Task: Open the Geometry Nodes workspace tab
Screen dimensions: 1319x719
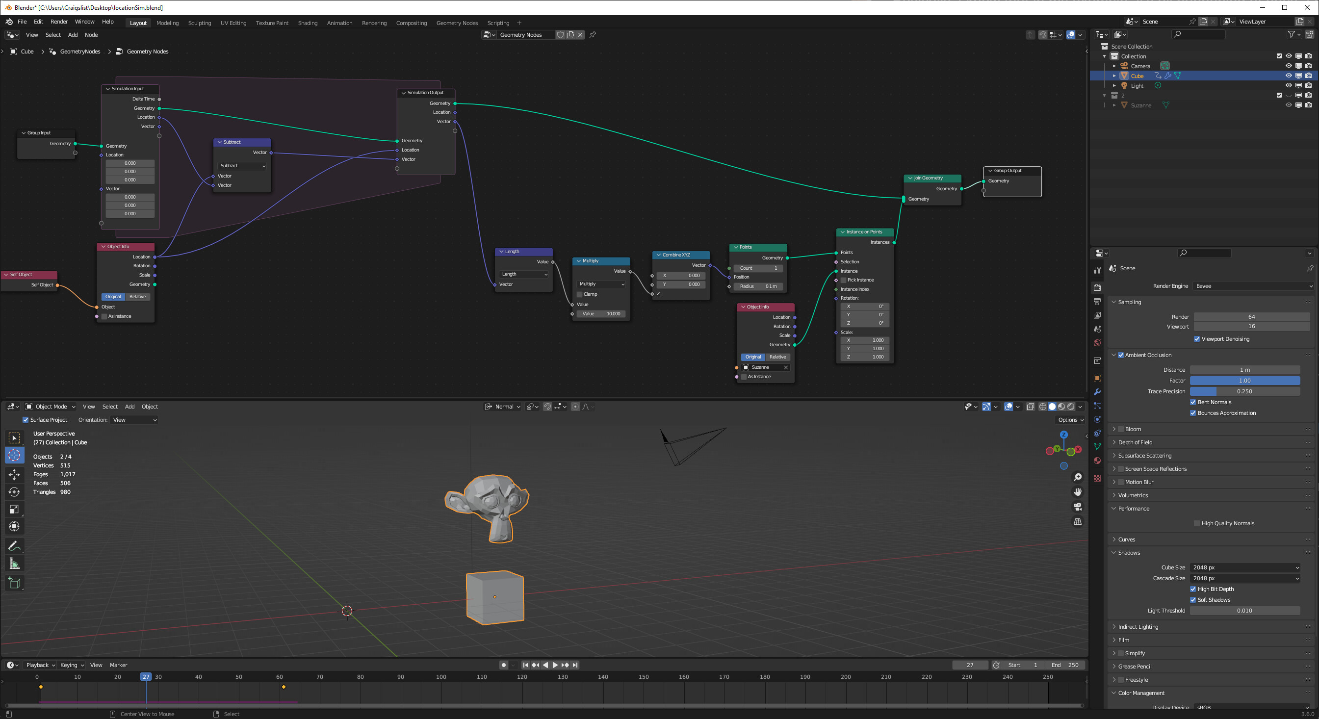Action: pyautogui.click(x=457, y=22)
